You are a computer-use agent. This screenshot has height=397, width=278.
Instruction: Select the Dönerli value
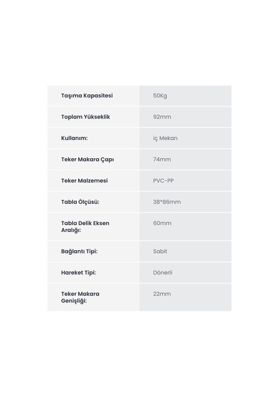pyautogui.click(x=163, y=273)
